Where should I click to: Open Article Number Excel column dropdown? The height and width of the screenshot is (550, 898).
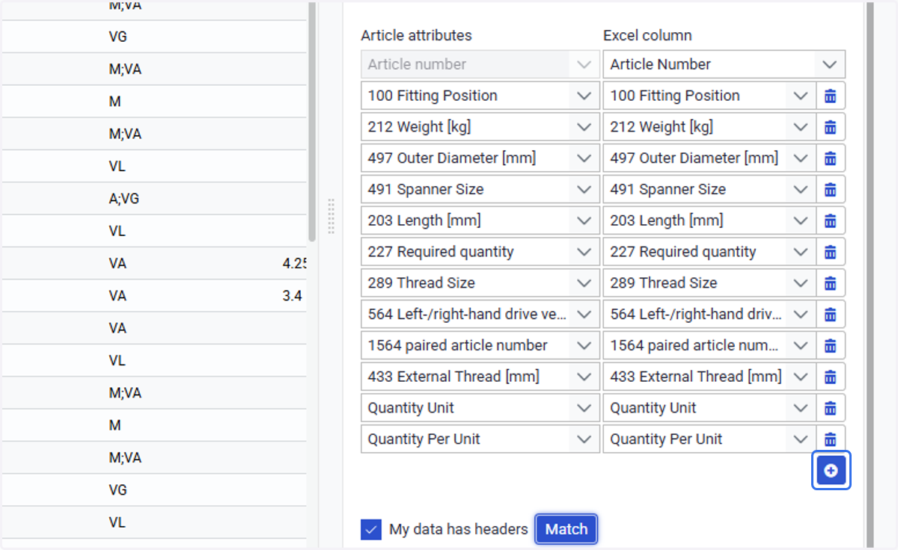[829, 64]
